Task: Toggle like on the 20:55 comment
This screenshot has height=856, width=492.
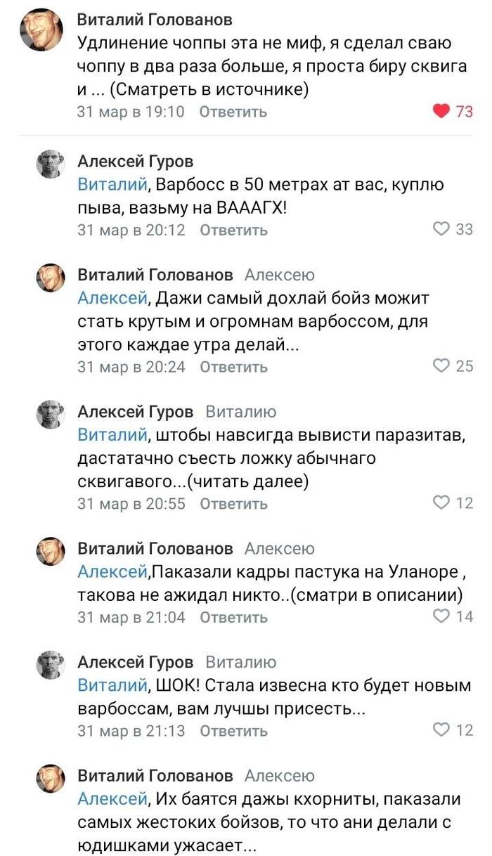Action: click(x=441, y=502)
